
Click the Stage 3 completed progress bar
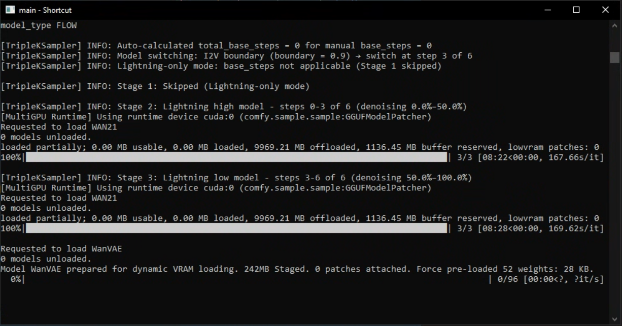coord(236,229)
